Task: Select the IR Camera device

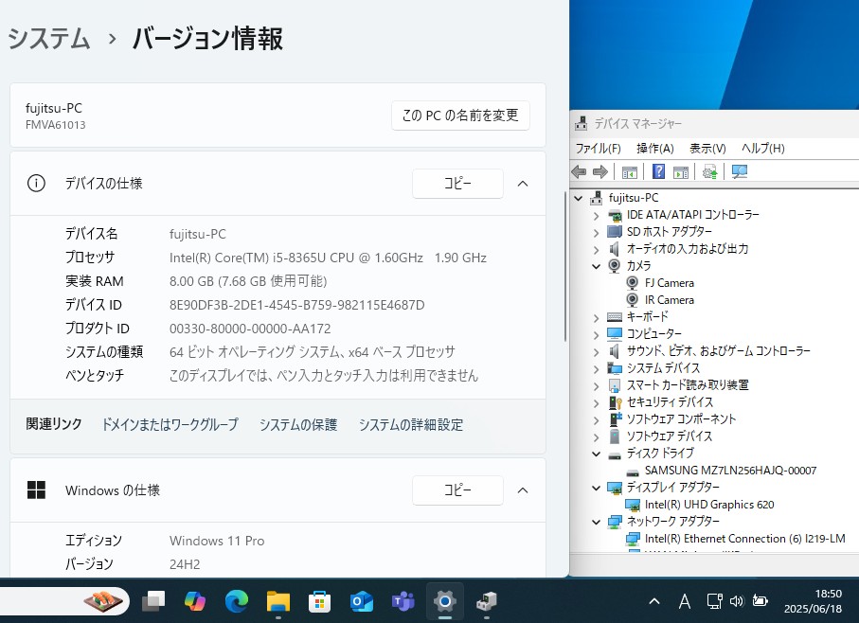Action: point(669,300)
